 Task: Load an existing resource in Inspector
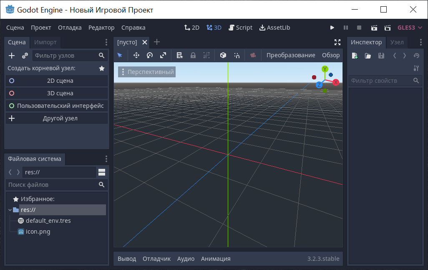click(x=368, y=56)
